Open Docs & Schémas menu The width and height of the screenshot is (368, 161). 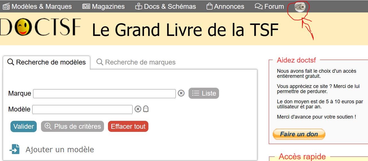(166, 6)
